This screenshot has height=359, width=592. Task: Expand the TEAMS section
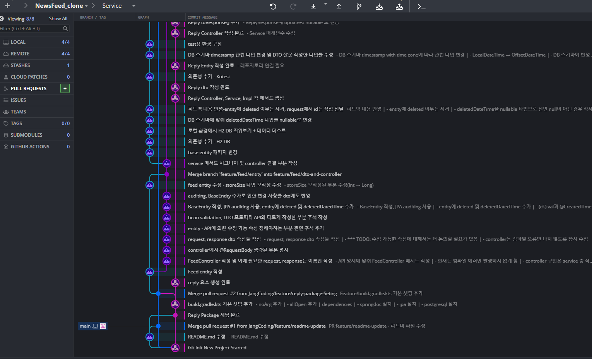(x=37, y=112)
